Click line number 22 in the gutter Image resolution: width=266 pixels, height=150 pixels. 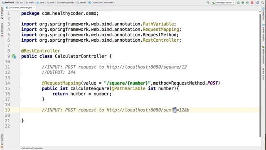click(x=7, y=126)
